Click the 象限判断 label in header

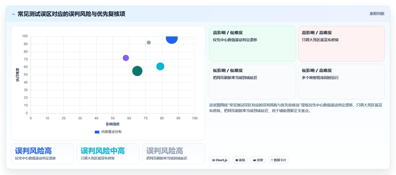point(377,14)
